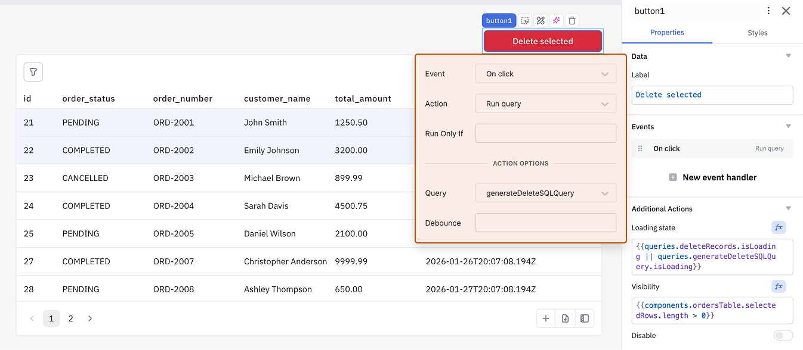
Task: Open the Event dropdown showing On click
Action: point(545,74)
